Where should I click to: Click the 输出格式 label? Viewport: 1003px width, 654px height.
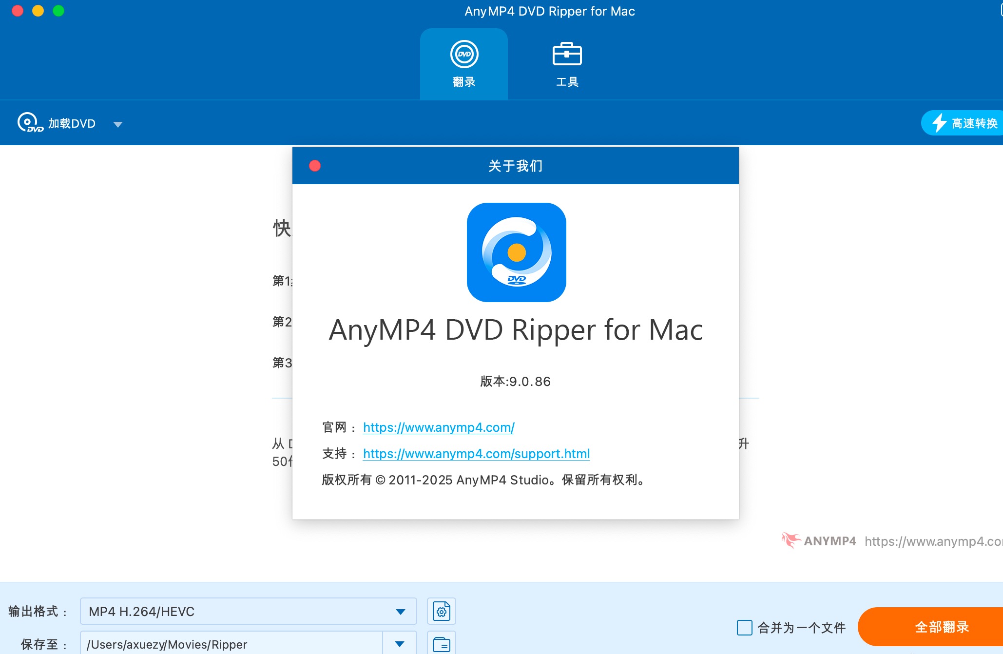pos(38,611)
